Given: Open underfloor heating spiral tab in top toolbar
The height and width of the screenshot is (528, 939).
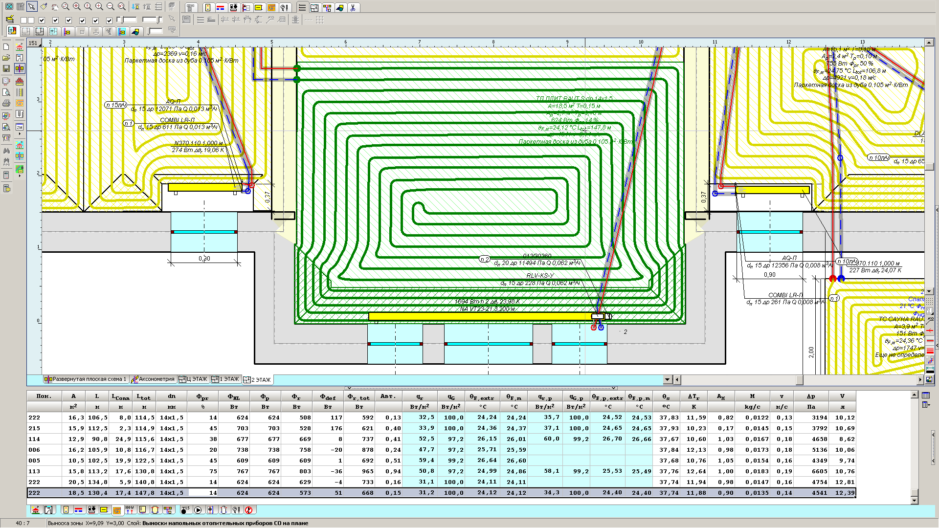Looking at the screenshot, I should click(x=271, y=8).
